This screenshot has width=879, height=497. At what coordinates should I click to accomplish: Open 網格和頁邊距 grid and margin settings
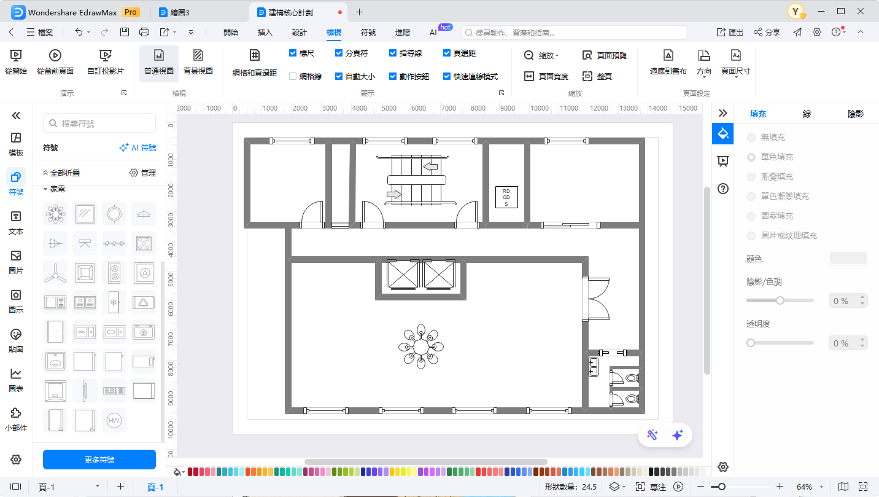[x=255, y=63]
